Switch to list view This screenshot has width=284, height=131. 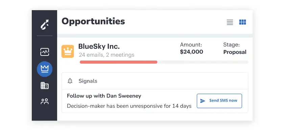(x=230, y=22)
